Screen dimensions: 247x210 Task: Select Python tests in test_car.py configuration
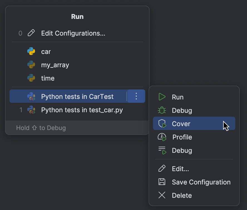pos(78,110)
